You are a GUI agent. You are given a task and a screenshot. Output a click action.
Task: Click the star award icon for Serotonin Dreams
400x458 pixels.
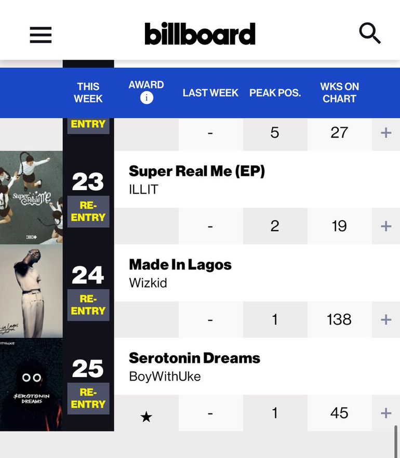coord(146,416)
